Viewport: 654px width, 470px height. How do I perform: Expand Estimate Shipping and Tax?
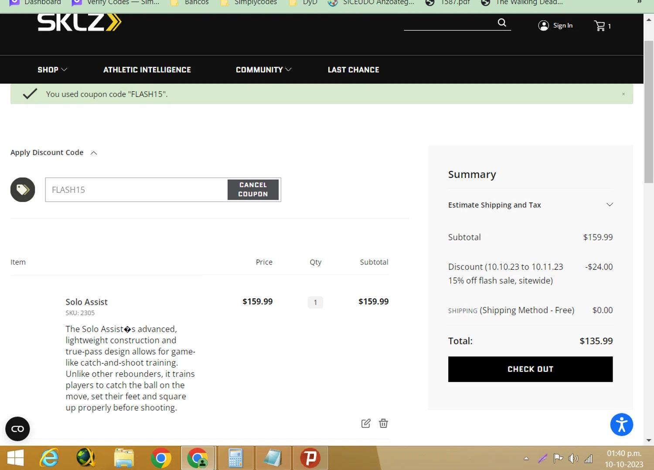point(530,205)
